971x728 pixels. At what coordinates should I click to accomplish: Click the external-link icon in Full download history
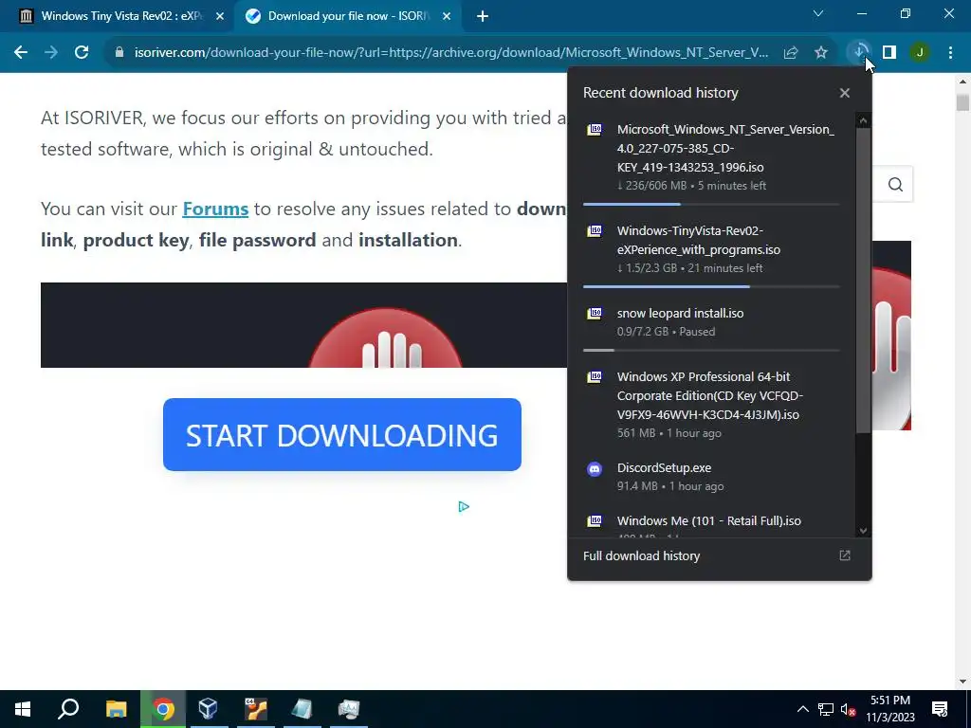[x=845, y=555]
